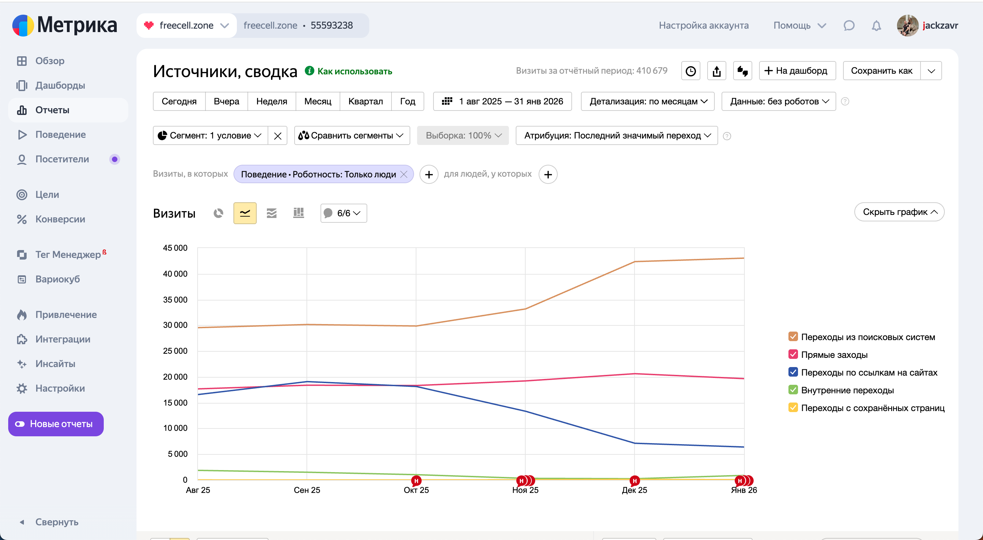The width and height of the screenshot is (983, 540).
Task: Open the Сегмент: 1 условие dropdown
Action: point(210,136)
